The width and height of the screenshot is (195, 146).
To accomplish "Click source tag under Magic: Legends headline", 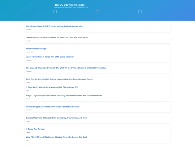I will click(28, 99).
